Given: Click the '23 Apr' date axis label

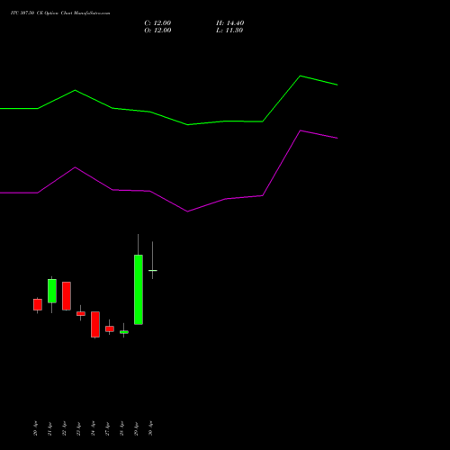Looking at the screenshot, I should [x=78, y=428].
